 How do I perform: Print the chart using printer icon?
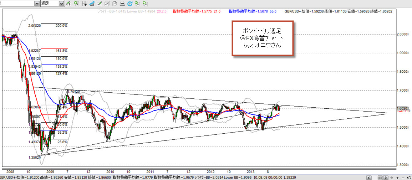122,4
